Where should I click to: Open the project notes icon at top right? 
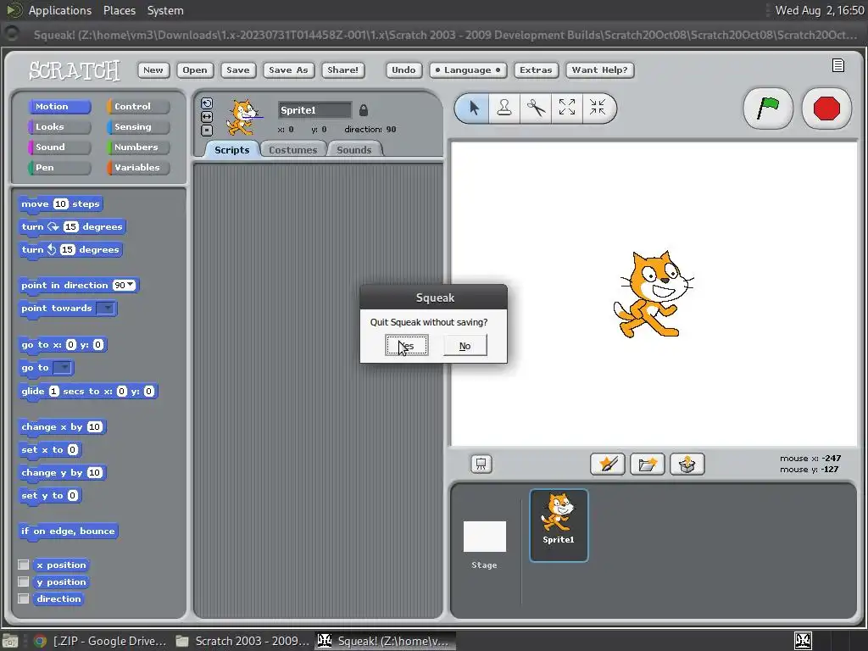[838, 65]
